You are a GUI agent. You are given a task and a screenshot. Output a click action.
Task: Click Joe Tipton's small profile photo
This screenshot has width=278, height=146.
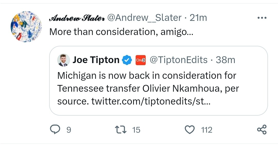point(64,60)
